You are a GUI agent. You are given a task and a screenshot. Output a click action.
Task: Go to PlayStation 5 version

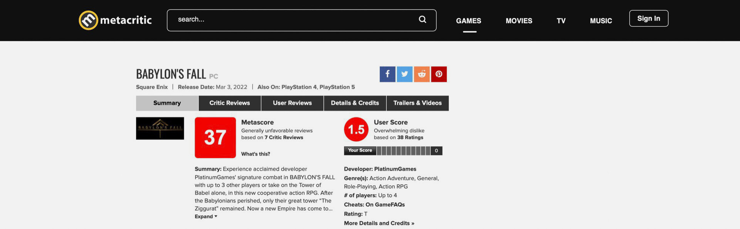click(x=337, y=87)
